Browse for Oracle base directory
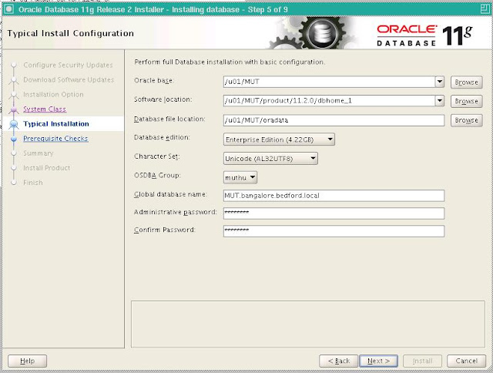The image size is (493, 373). (x=466, y=82)
